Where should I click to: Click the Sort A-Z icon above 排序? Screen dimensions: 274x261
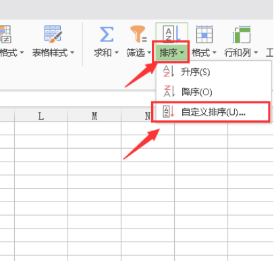click(x=171, y=34)
